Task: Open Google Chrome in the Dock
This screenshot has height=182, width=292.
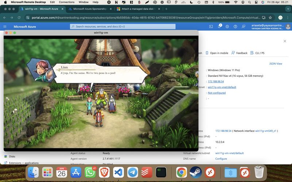Action: 181,172
